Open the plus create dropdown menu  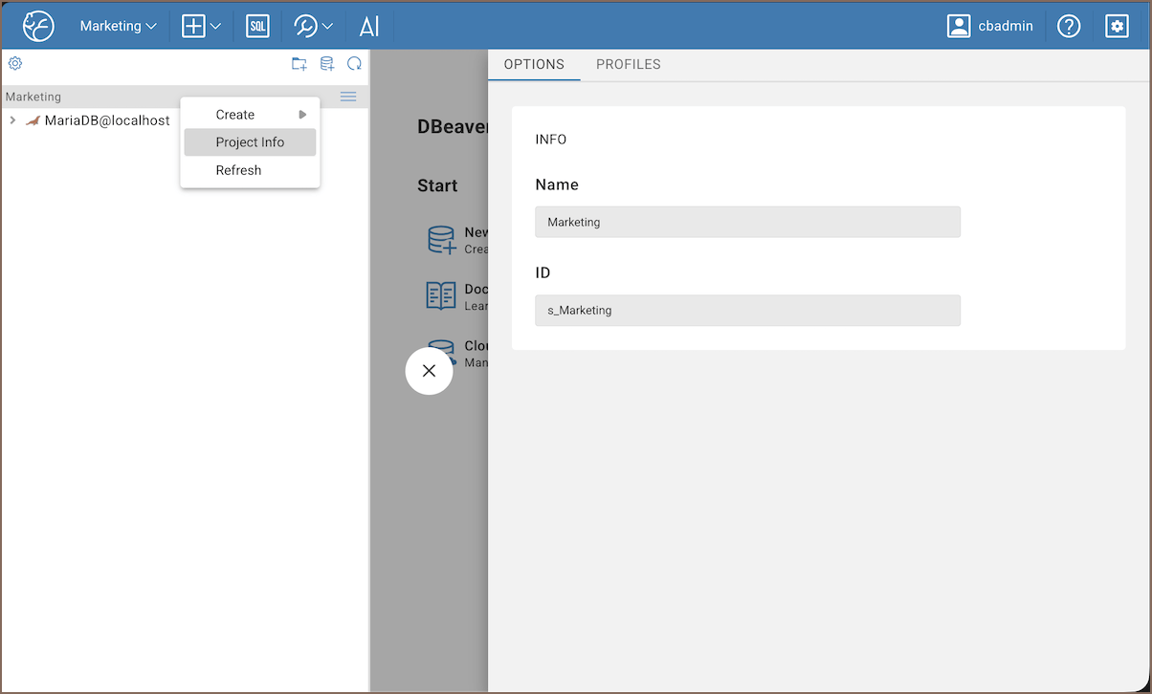click(202, 26)
